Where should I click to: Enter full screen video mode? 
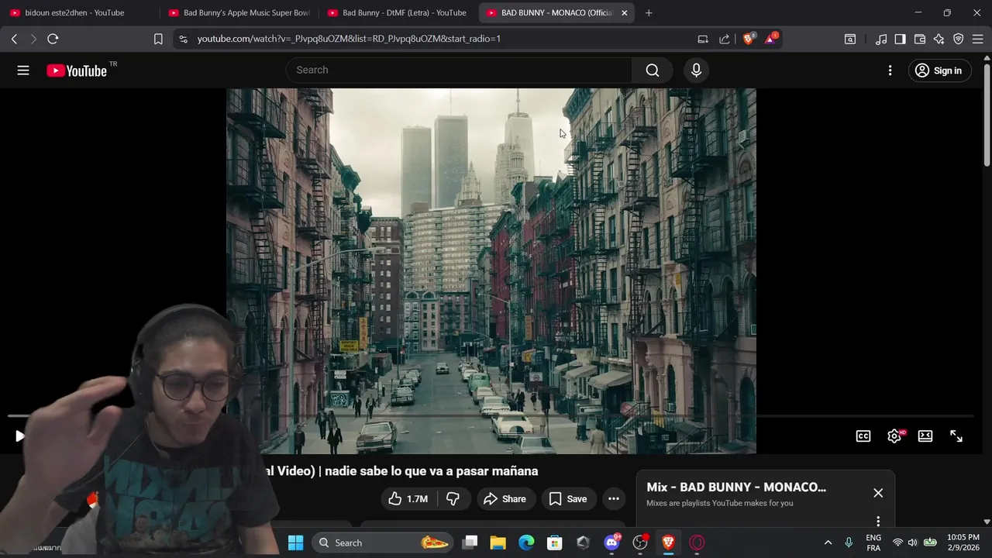[956, 436]
